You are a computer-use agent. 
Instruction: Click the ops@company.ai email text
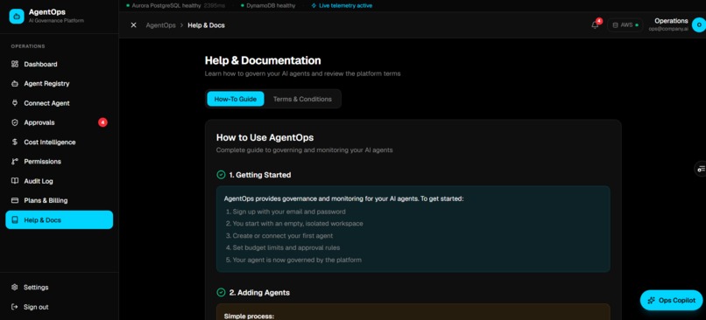click(668, 29)
